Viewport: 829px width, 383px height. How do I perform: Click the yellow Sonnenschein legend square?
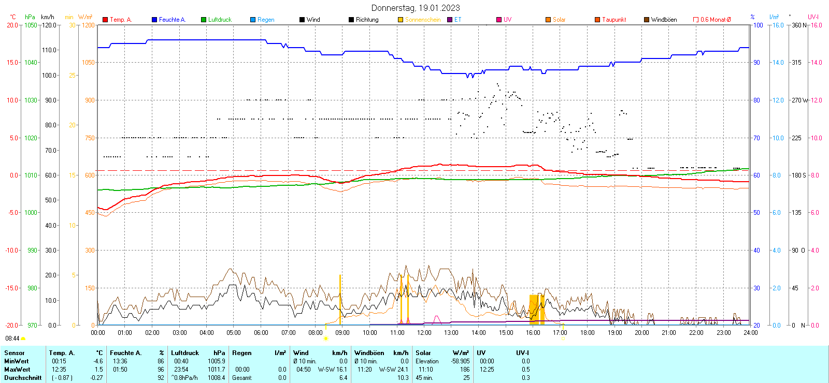point(401,20)
